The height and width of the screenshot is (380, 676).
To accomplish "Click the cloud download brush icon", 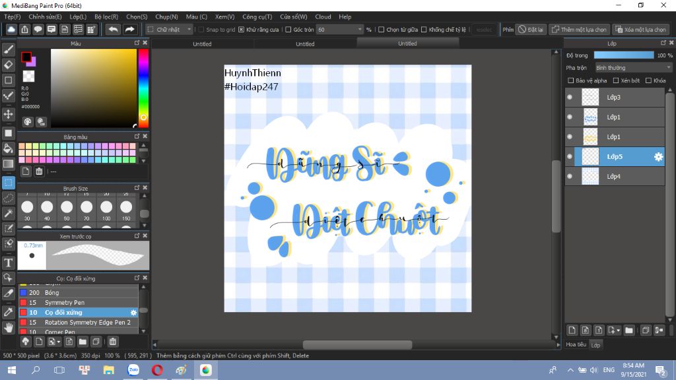I will click(26, 342).
